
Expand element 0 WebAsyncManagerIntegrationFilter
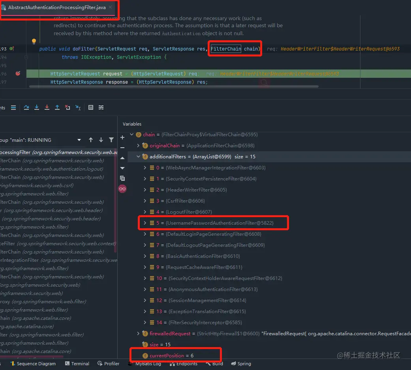(145, 167)
